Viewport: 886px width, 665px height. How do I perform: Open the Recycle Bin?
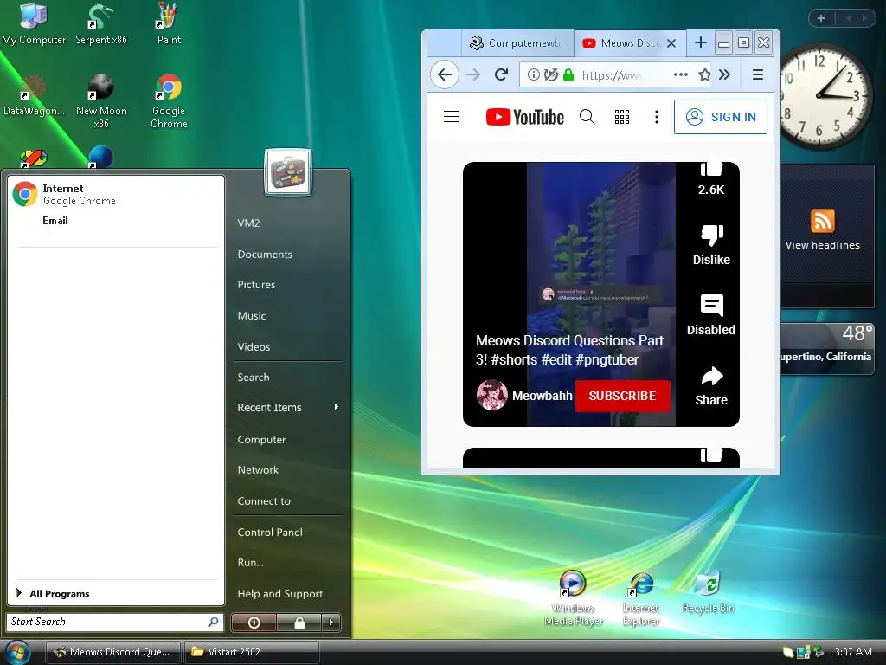tap(708, 592)
